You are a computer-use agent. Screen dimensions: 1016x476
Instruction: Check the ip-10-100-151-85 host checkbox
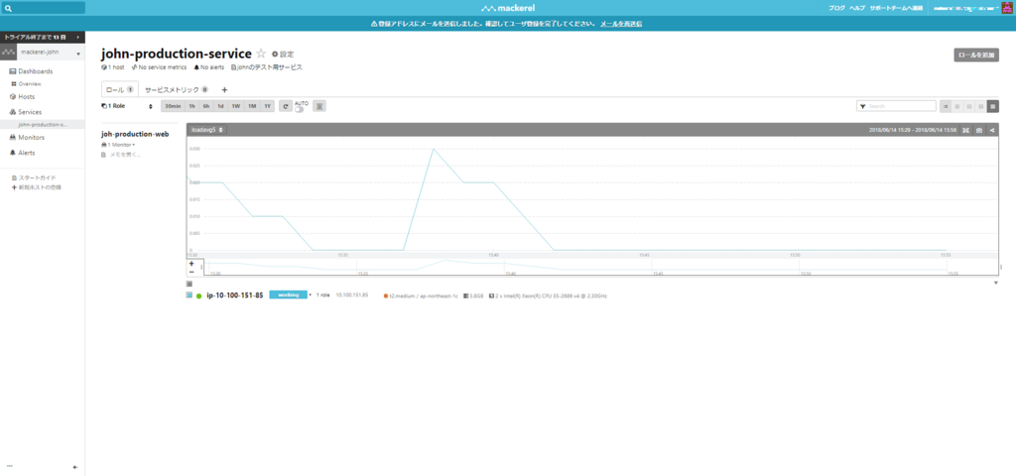pos(190,296)
